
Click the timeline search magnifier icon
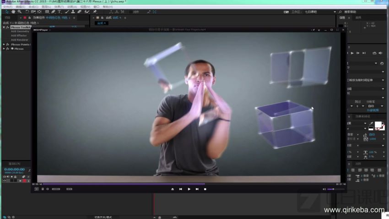tap(30, 170)
